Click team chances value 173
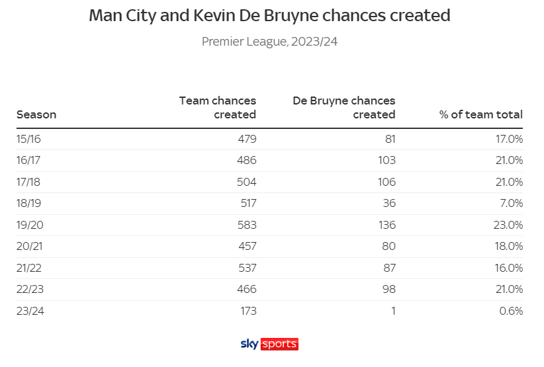 [x=248, y=311]
